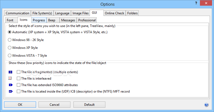This screenshot has width=214, height=112.
Task: Enable the UDF ICB or NTFS MFT checkbox
Action: tap(18, 91)
